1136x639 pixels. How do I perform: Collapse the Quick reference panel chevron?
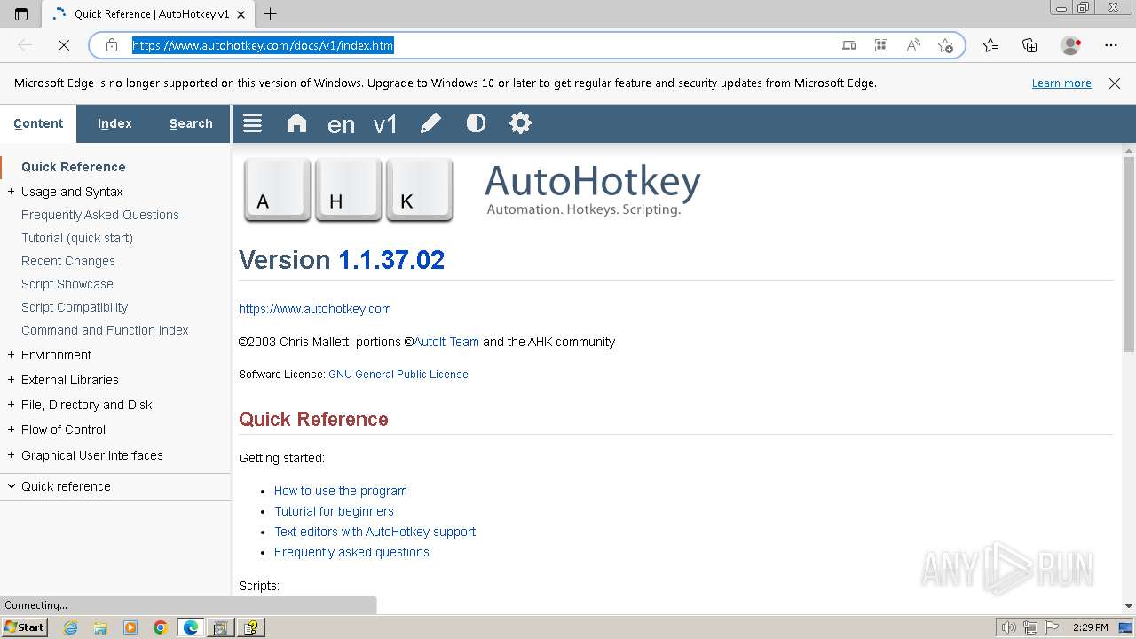(12, 486)
